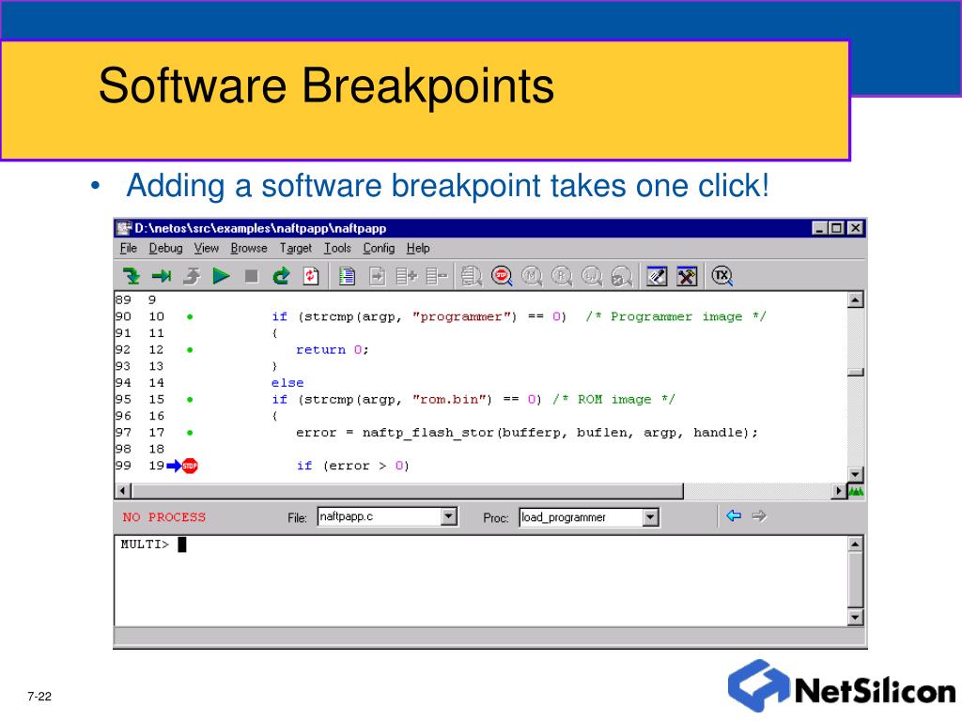Click the gray Halt square icon
Screen dimensions: 962x721
(x=251, y=276)
